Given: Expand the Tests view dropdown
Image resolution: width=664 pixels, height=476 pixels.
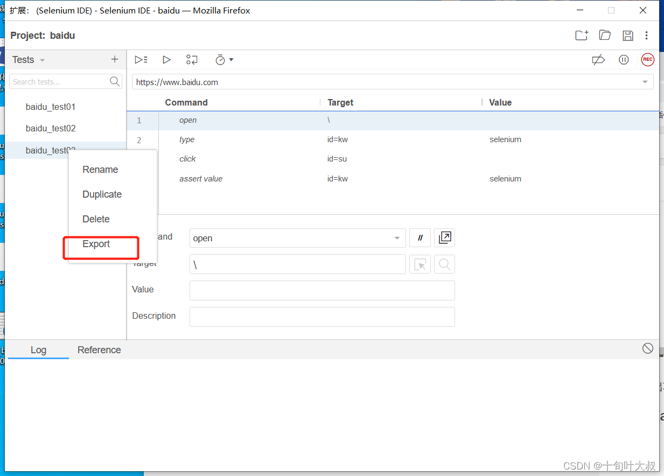Looking at the screenshot, I should tap(43, 60).
